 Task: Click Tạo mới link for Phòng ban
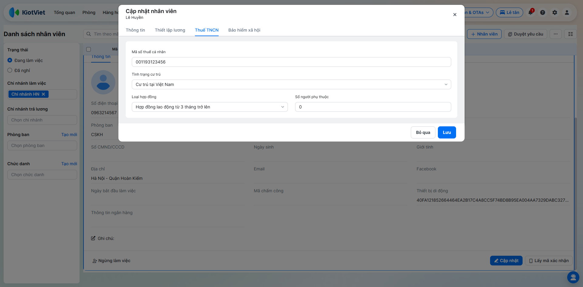click(x=69, y=135)
